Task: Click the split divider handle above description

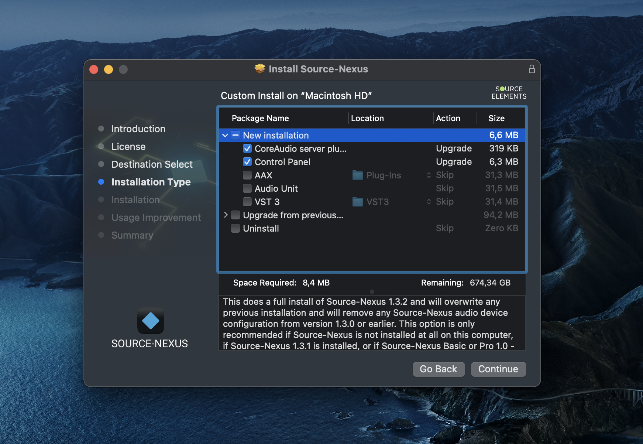Action: [x=372, y=292]
